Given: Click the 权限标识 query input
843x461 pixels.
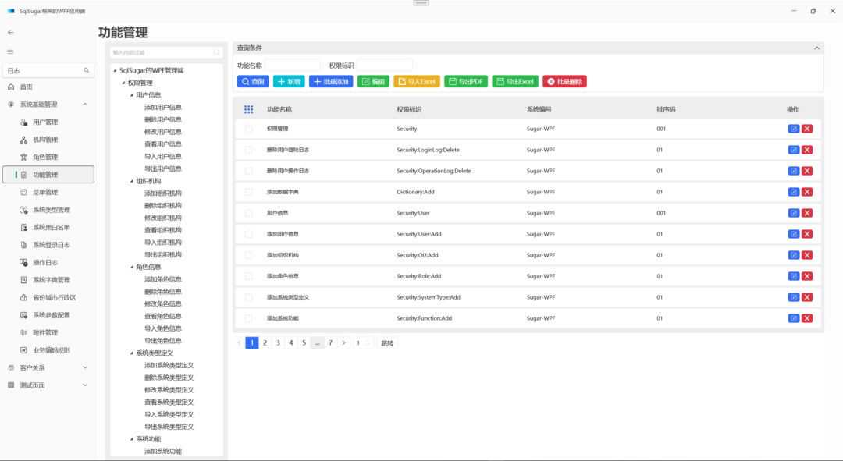Looking at the screenshot, I should pos(384,66).
